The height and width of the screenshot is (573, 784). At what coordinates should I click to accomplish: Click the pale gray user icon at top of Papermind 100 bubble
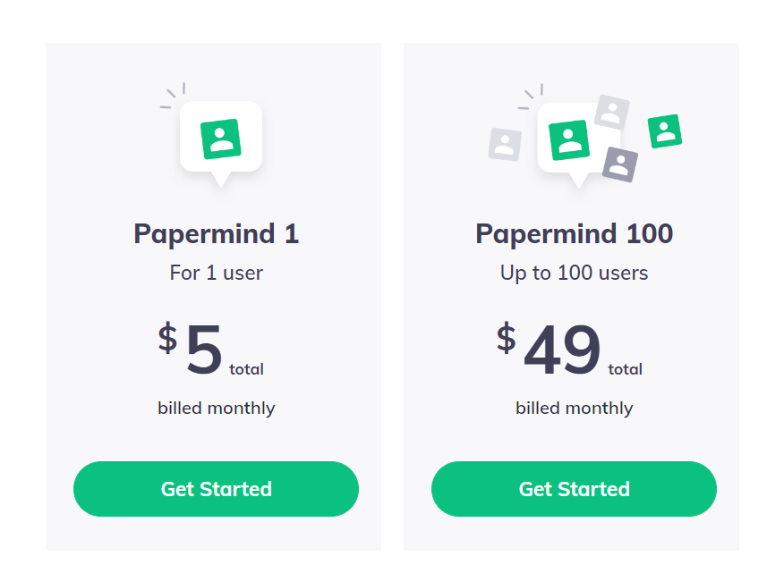[x=612, y=112]
